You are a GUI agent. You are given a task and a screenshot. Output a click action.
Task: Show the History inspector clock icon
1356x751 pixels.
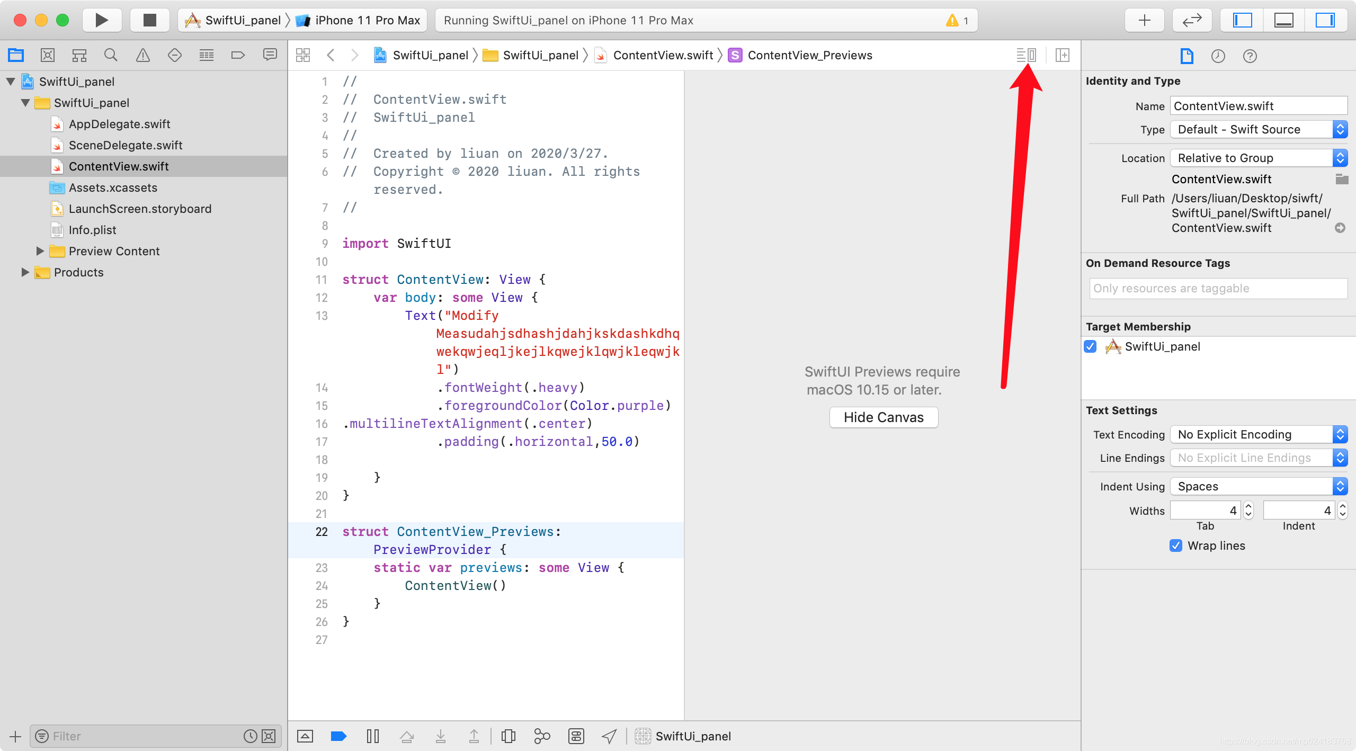1218,56
